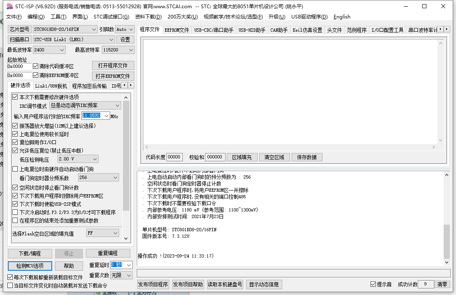Toggle 提示音 checkbox
This screenshot has height=295, width=456.
(x=373, y=284)
